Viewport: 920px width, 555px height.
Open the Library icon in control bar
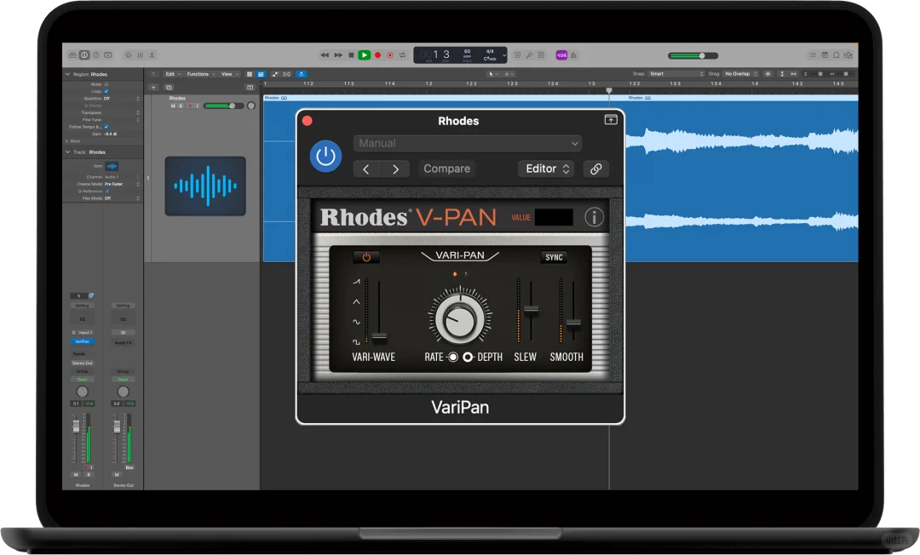[72, 55]
